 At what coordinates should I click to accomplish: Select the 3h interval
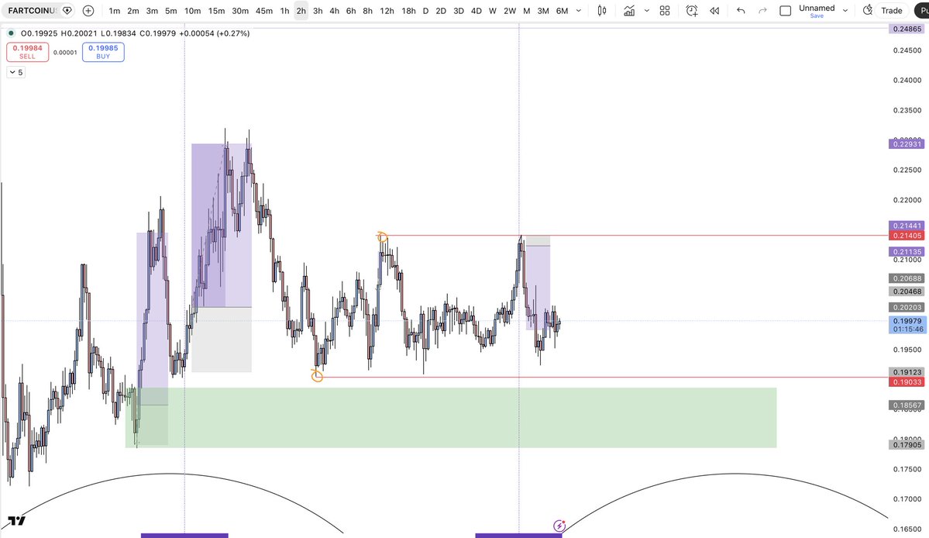pos(318,11)
